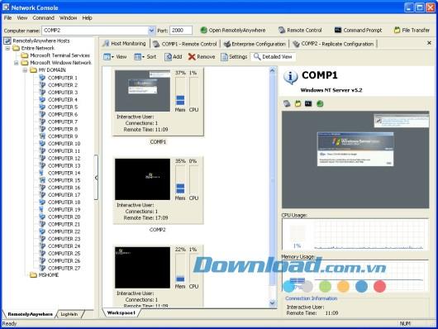Click the third host's 22% memory bar
Screen dimensions: 438x329
click(180, 268)
